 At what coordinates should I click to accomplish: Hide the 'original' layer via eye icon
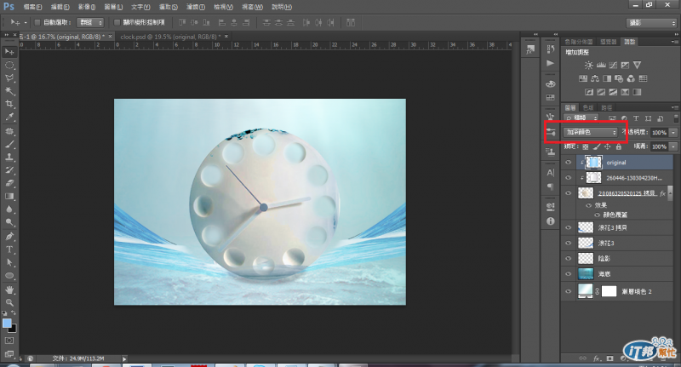pos(569,162)
